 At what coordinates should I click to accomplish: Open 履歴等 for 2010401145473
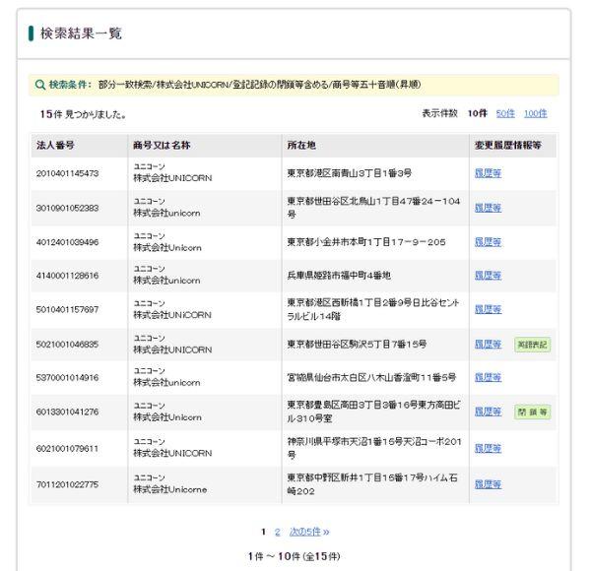coord(488,173)
